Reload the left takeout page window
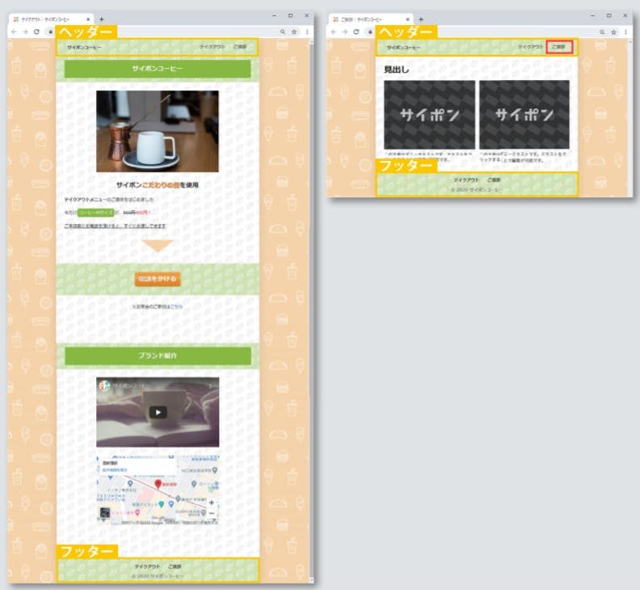 (36, 32)
